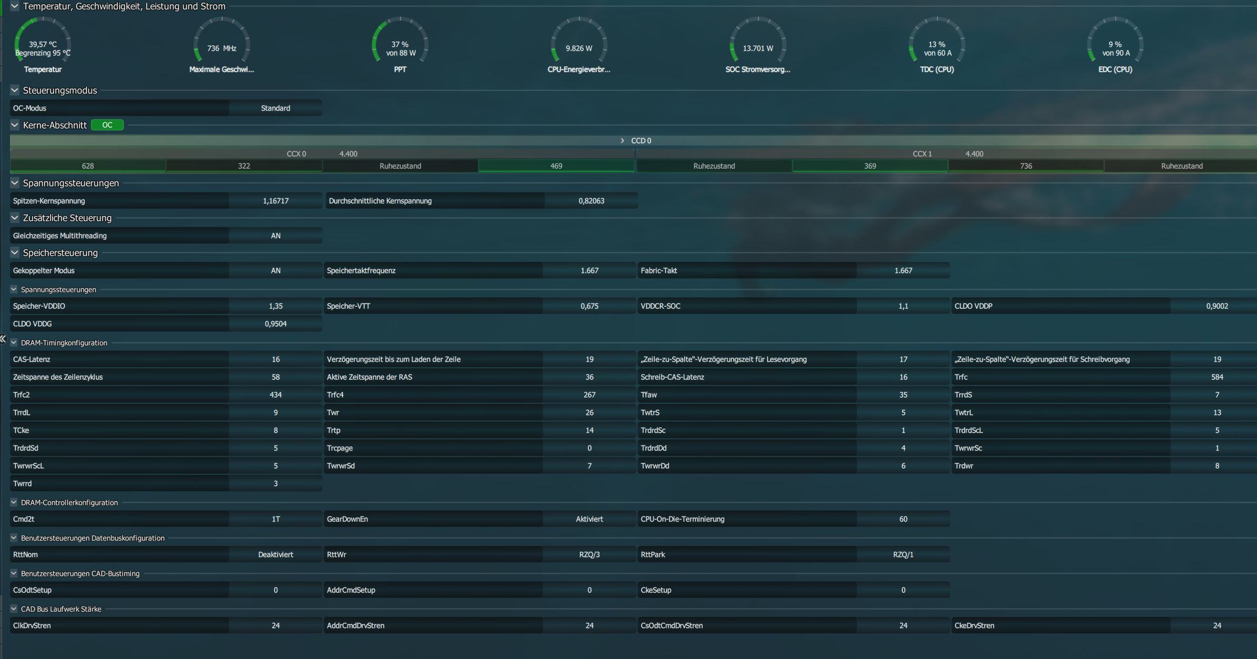Click the Fabric-Takt value 1.667
The image size is (1257, 659).
[903, 270]
